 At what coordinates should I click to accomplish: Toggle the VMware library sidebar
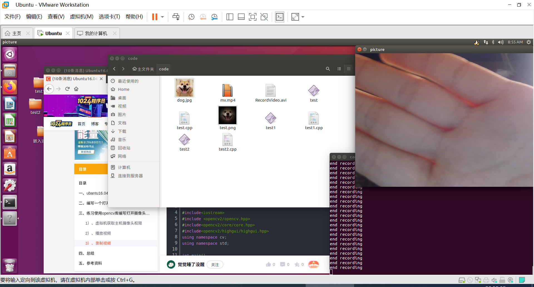pos(230,17)
